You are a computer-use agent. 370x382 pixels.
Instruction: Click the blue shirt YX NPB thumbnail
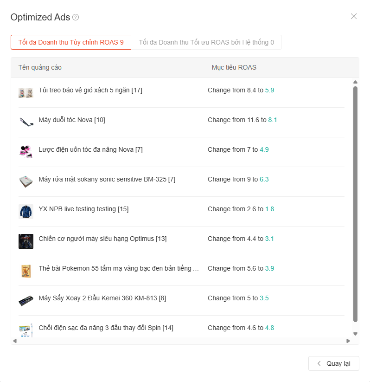click(26, 212)
